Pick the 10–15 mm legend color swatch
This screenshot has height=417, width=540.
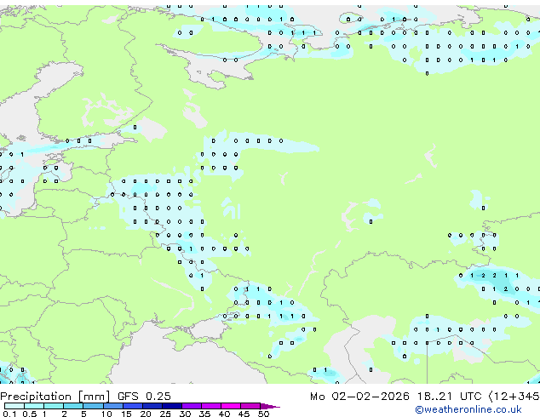pos(112,406)
